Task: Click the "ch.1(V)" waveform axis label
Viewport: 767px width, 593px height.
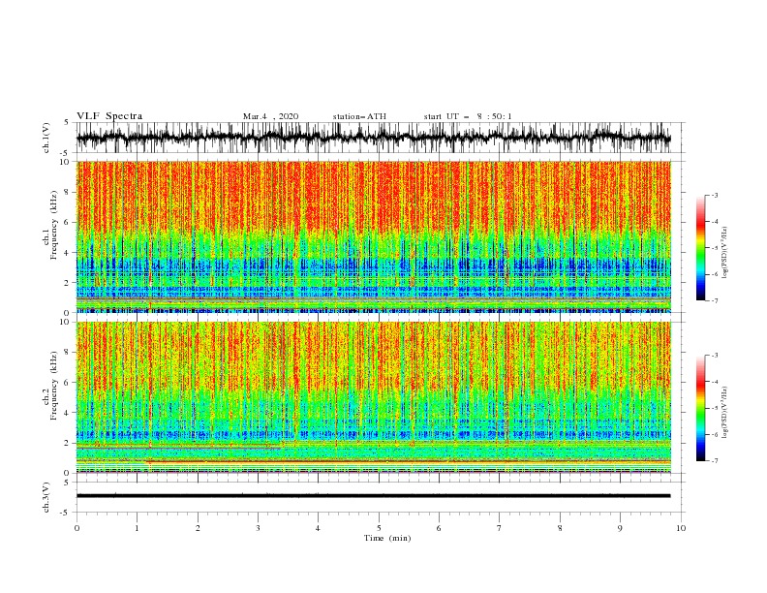Action: point(46,138)
